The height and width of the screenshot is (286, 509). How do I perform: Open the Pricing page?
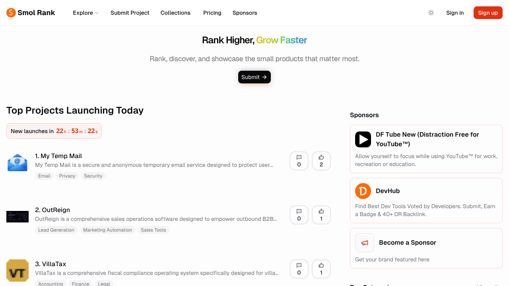[x=212, y=13]
